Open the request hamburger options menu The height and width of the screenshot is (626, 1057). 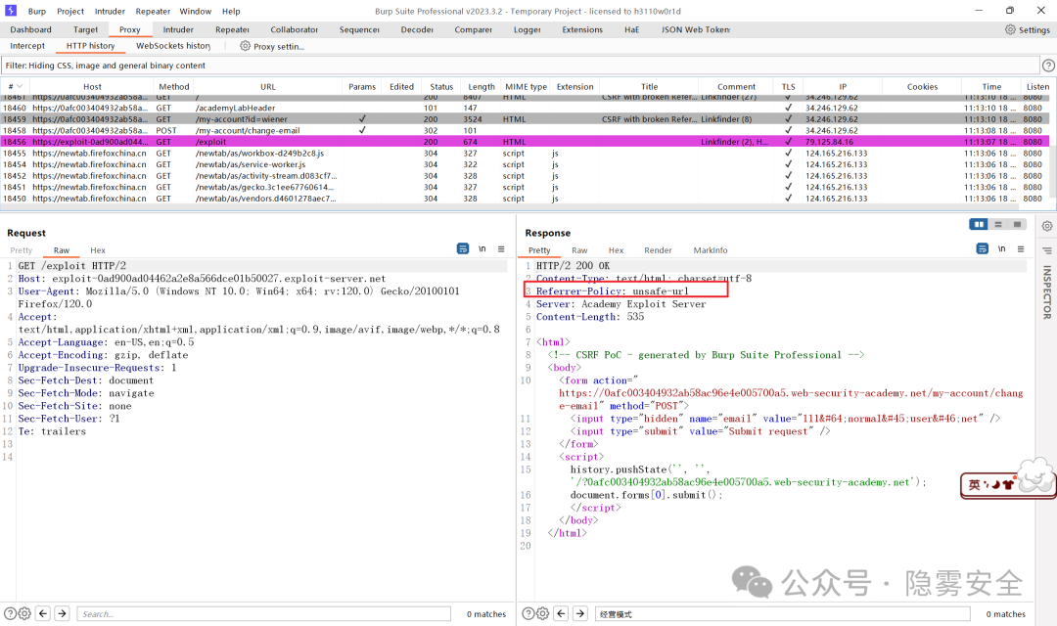(x=501, y=248)
